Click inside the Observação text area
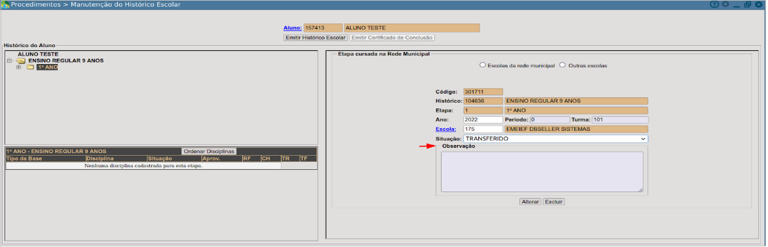Screen dimensions: 768x247 coord(542,172)
